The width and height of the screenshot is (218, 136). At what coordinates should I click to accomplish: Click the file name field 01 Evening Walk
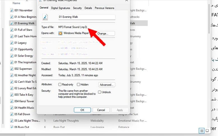(86, 17)
